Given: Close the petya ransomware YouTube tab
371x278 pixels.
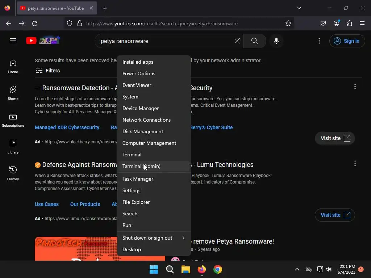Looking at the screenshot, I should pos(91,8).
